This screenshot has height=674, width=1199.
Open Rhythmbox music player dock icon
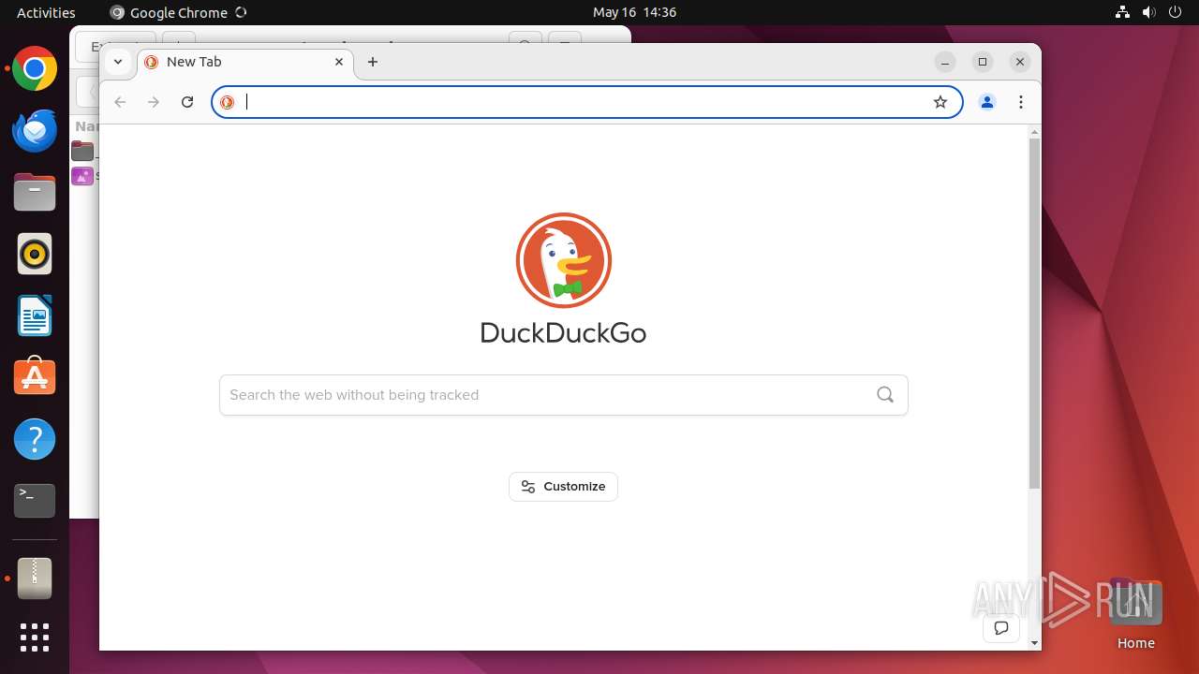coord(35,254)
